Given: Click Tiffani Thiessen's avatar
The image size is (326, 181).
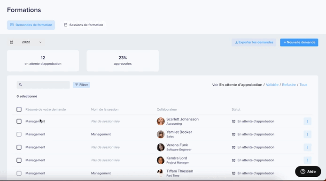Looking at the screenshot, I should [x=161, y=173].
